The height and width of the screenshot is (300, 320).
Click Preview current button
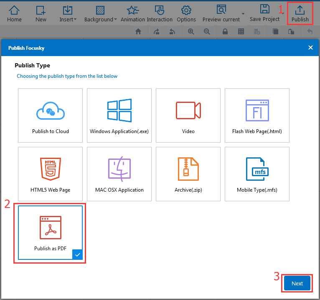[221, 14]
